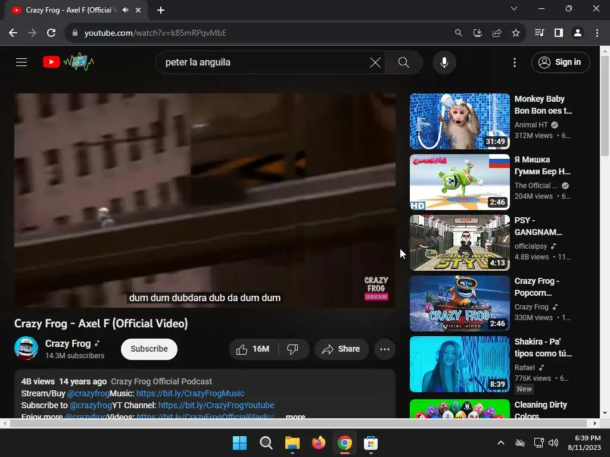Open Crazy Frog Popcorn thumbnail
The image size is (610, 457).
point(459,303)
